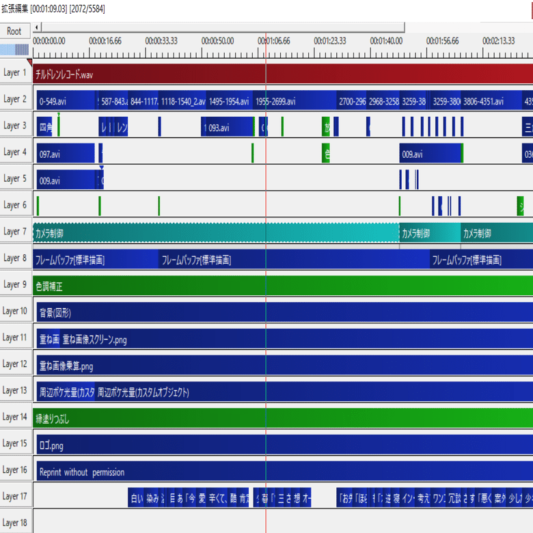
Task: Select 重ね画像乗算.png on Layer 12
Action: (285, 366)
